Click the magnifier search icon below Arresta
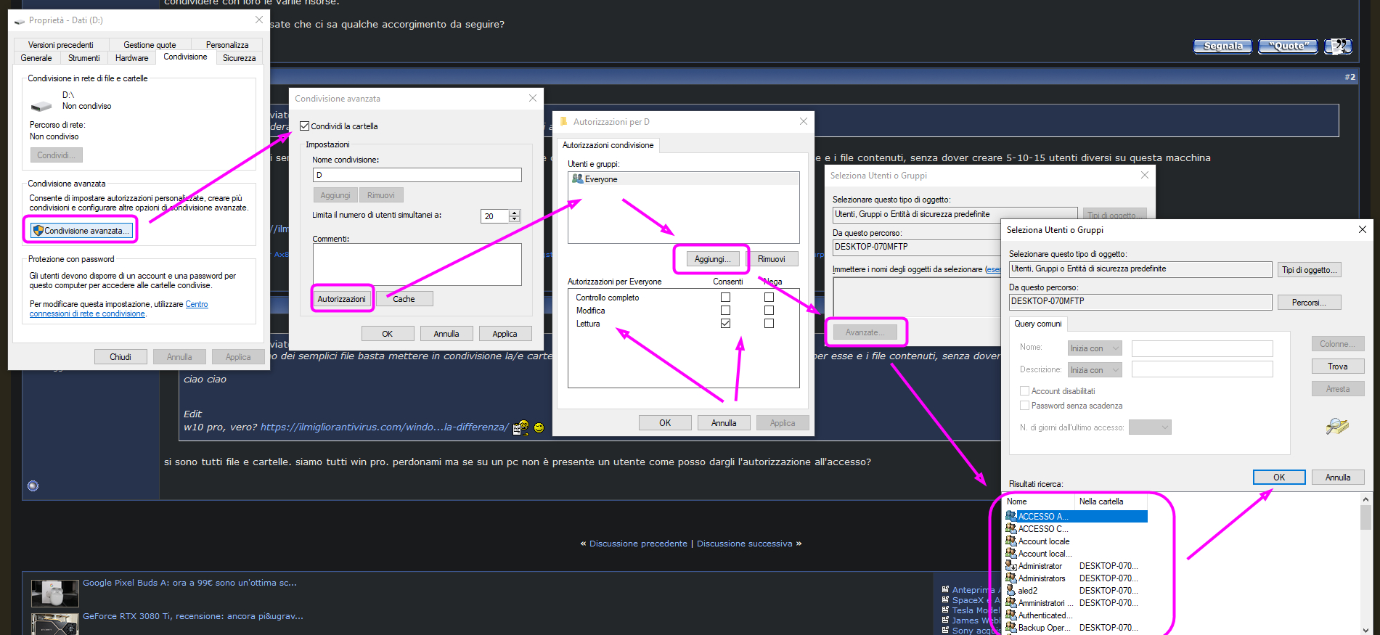Image resolution: width=1380 pixels, height=635 pixels. [x=1337, y=426]
